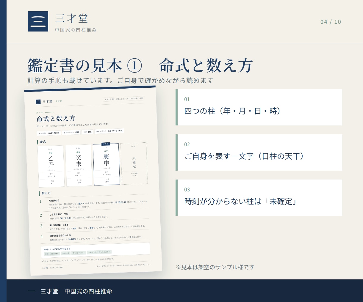This screenshot has width=363, height=302.
Task: Click the small logo in sample document
Action: 38,102
